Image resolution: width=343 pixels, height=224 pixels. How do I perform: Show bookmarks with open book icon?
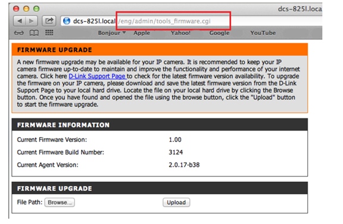click(34, 33)
